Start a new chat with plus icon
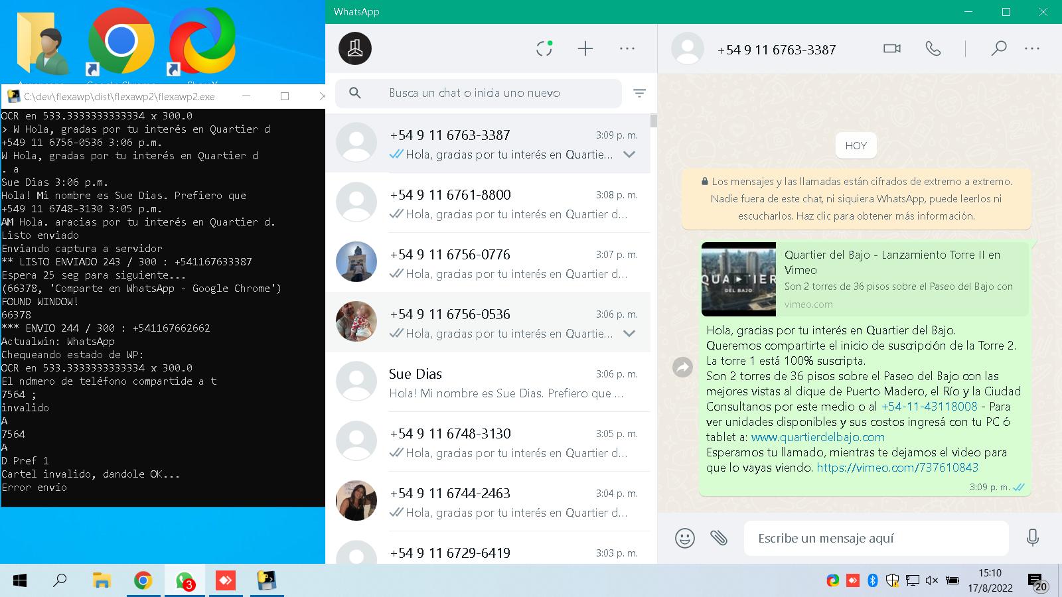 pyautogui.click(x=585, y=48)
